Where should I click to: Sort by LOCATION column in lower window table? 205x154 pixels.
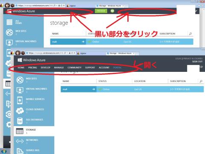click(140, 81)
